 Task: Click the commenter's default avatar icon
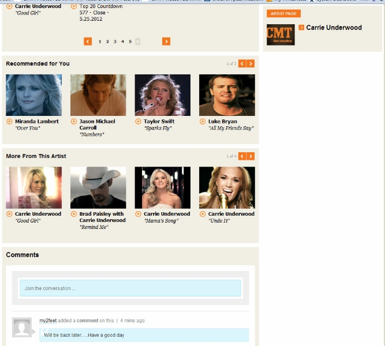point(22,328)
